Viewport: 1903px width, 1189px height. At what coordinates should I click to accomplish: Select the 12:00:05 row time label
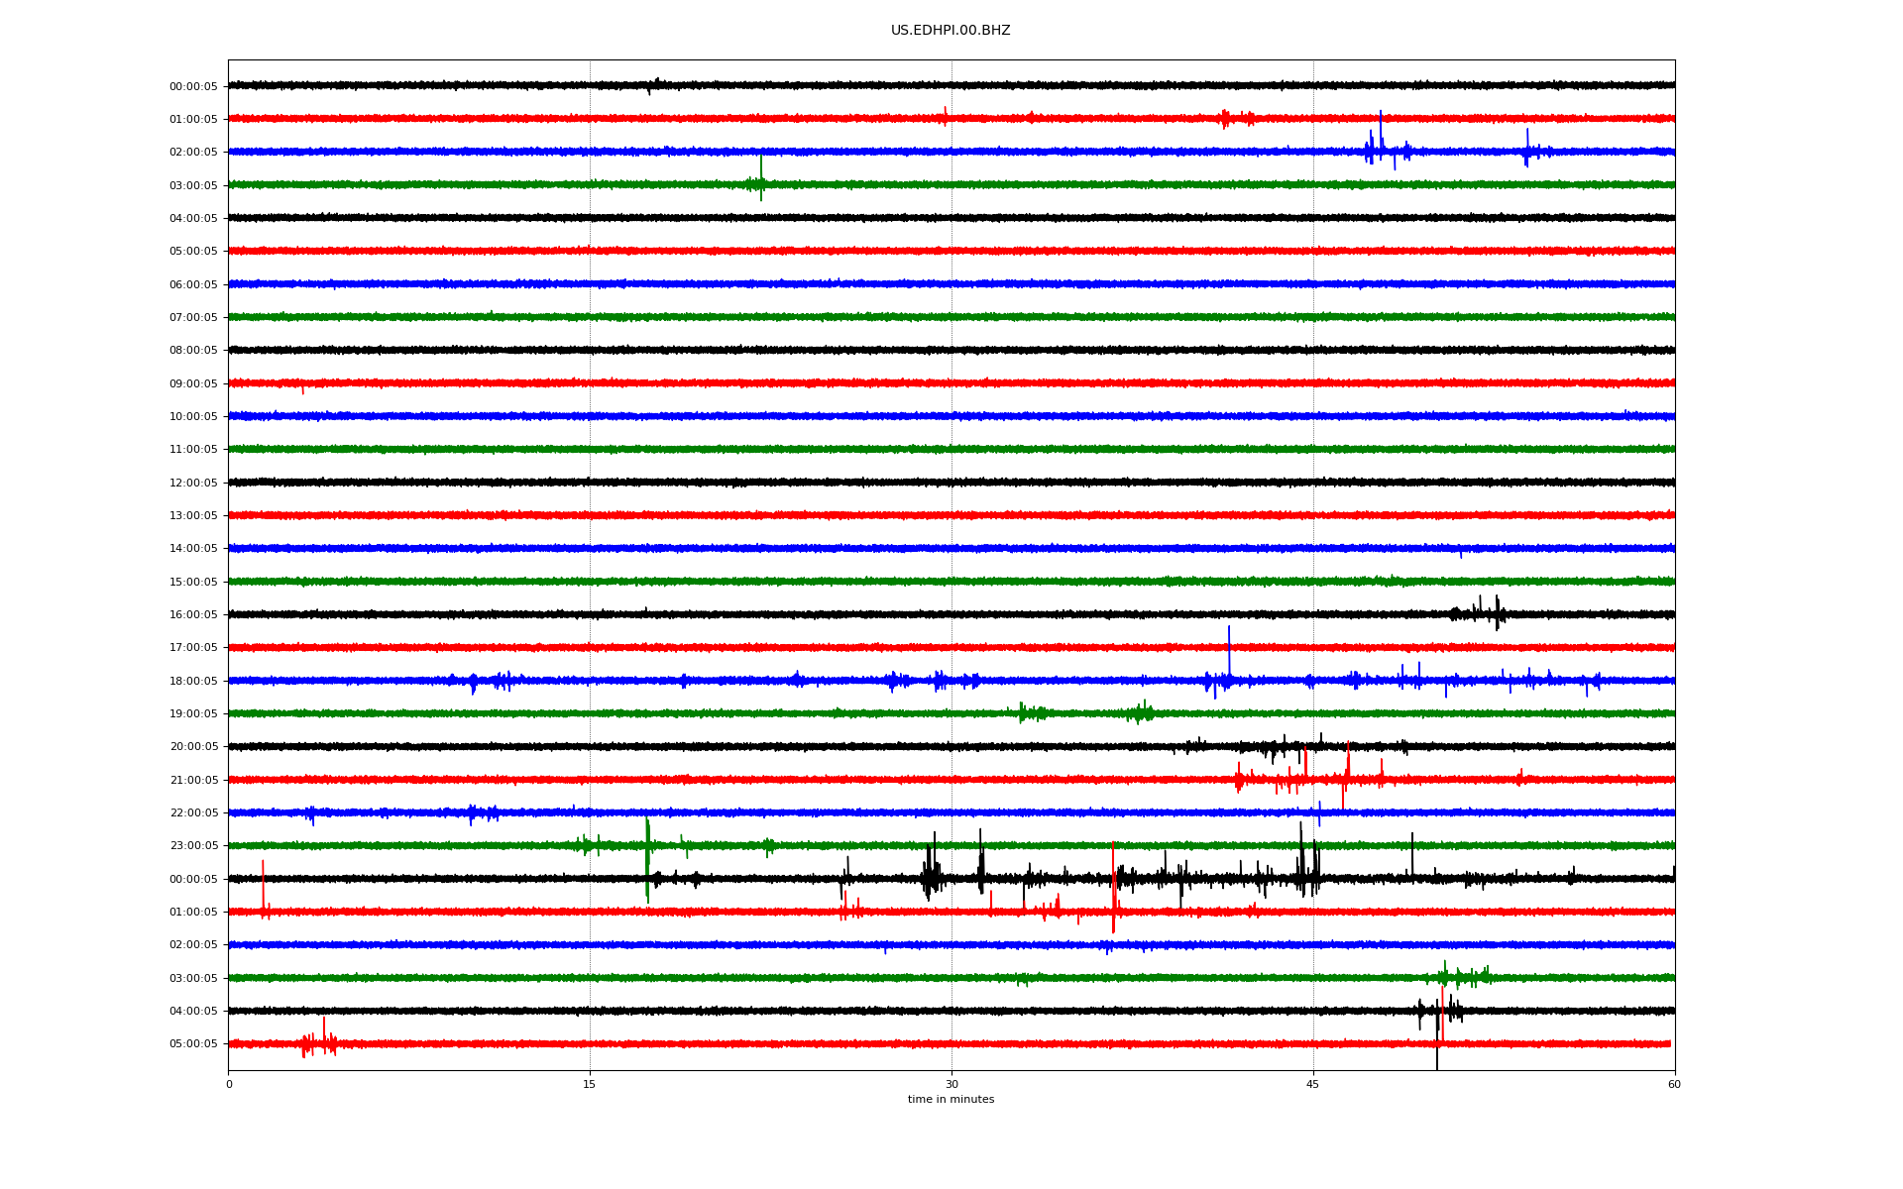click(x=193, y=484)
